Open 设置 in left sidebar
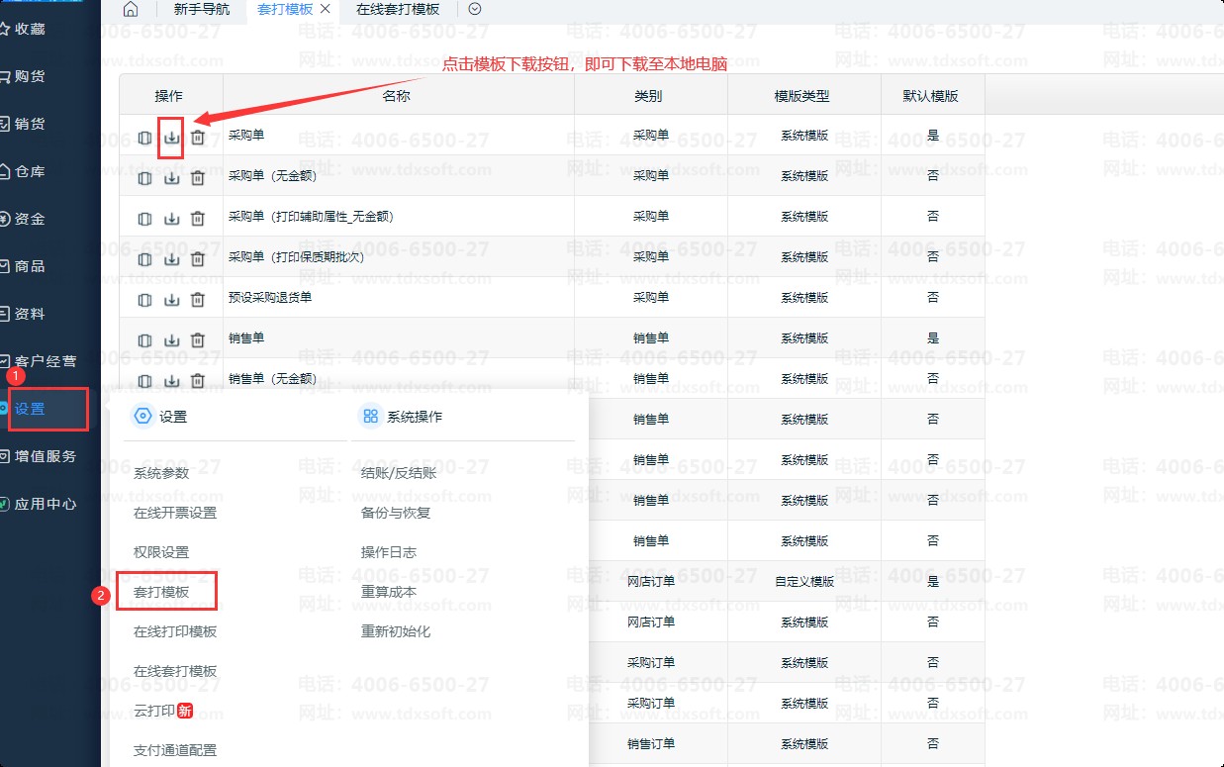Viewport: 1224px width, 767px height. point(31,409)
